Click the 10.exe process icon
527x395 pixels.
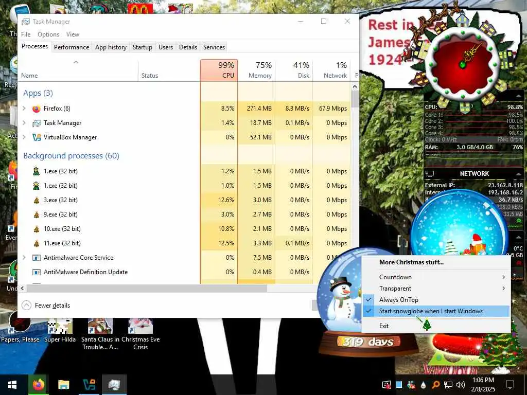pyautogui.click(x=37, y=229)
